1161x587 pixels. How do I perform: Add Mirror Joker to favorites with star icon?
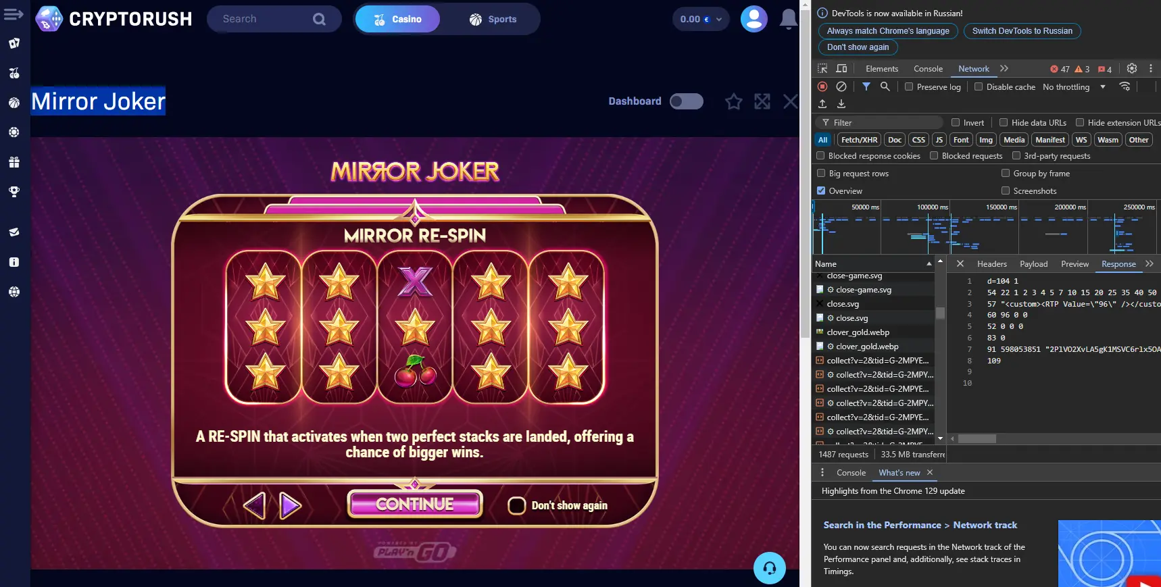click(733, 101)
